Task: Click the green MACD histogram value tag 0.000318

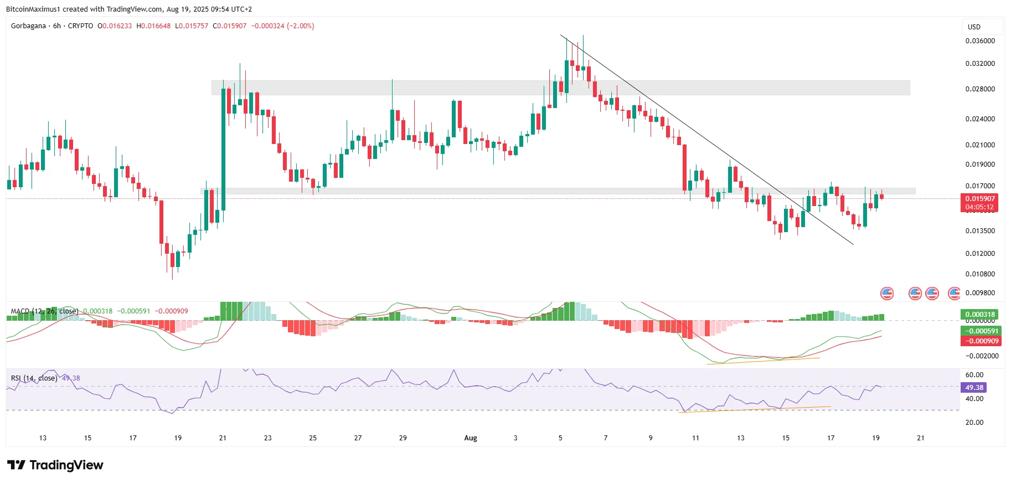Action: click(x=980, y=314)
